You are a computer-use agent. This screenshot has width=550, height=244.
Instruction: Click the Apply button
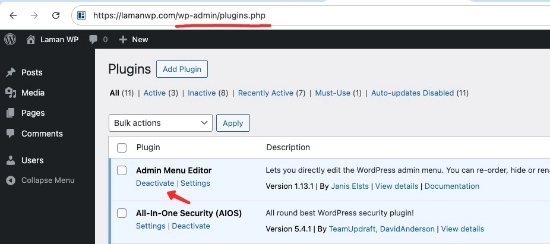[233, 123]
